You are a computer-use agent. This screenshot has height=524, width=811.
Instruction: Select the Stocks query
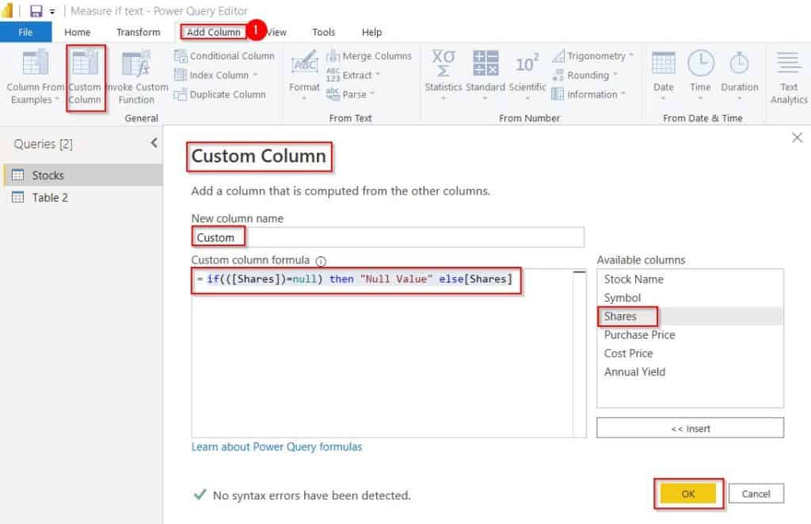pyautogui.click(x=82, y=175)
